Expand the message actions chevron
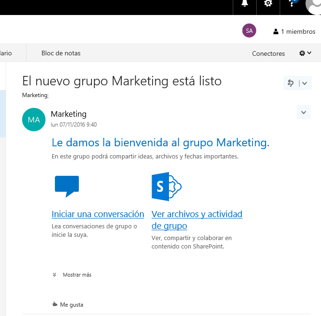Viewport: 321px width, 316px height. point(303,112)
